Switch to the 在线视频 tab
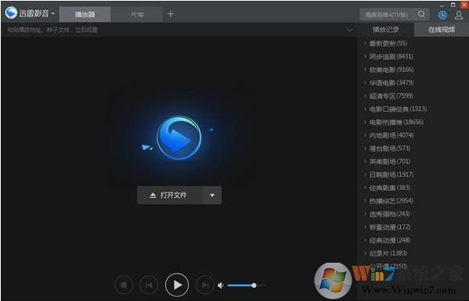The image size is (469, 301). pyautogui.click(x=442, y=30)
